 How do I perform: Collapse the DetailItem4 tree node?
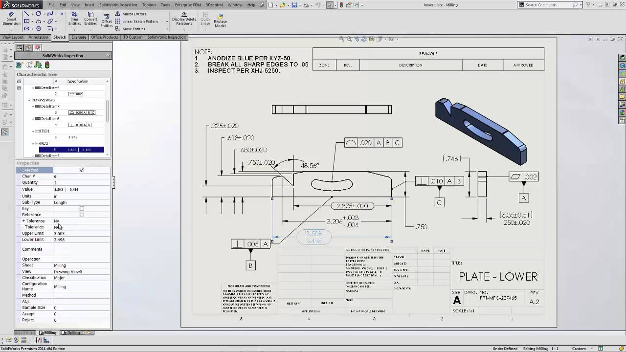point(33,88)
